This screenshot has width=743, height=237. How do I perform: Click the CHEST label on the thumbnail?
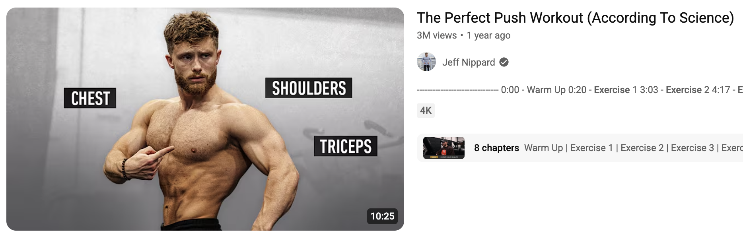click(90, 98)
